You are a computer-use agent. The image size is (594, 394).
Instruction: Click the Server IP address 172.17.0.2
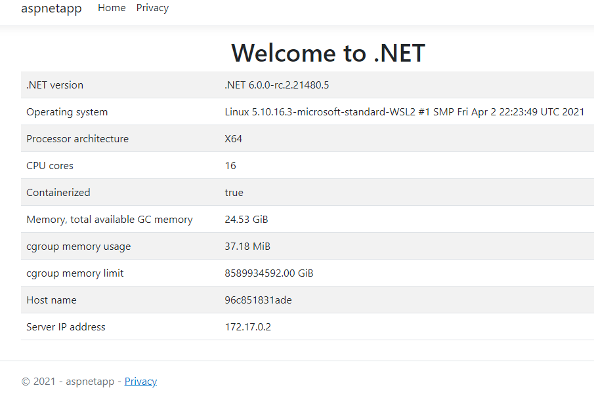pyautogui.click(x=247, y=326)
